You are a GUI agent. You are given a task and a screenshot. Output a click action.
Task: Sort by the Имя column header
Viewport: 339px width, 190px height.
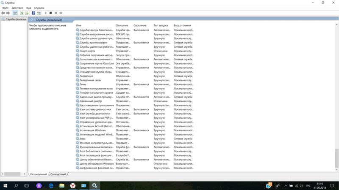tap(79, 25)
